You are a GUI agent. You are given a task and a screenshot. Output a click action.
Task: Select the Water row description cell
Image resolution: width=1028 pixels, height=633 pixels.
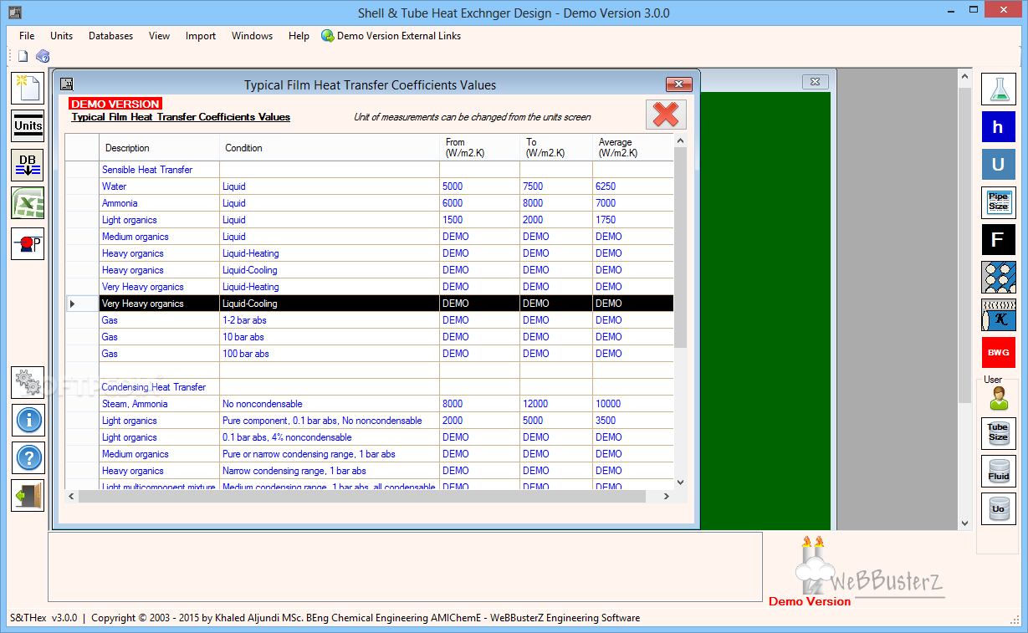pos(159,186)
